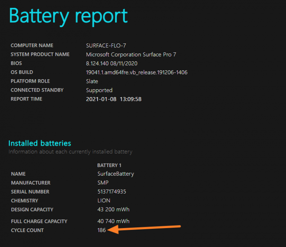The width and height of the screenshot is (286, 247).
Task: Click the LION chemistry value
Action: 104,201
